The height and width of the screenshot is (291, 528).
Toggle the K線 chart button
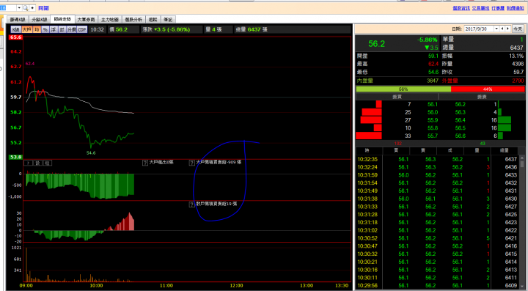click(15, 29)
